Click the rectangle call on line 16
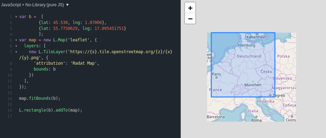Screen dimensions: 326x138 tap(35, 110)
